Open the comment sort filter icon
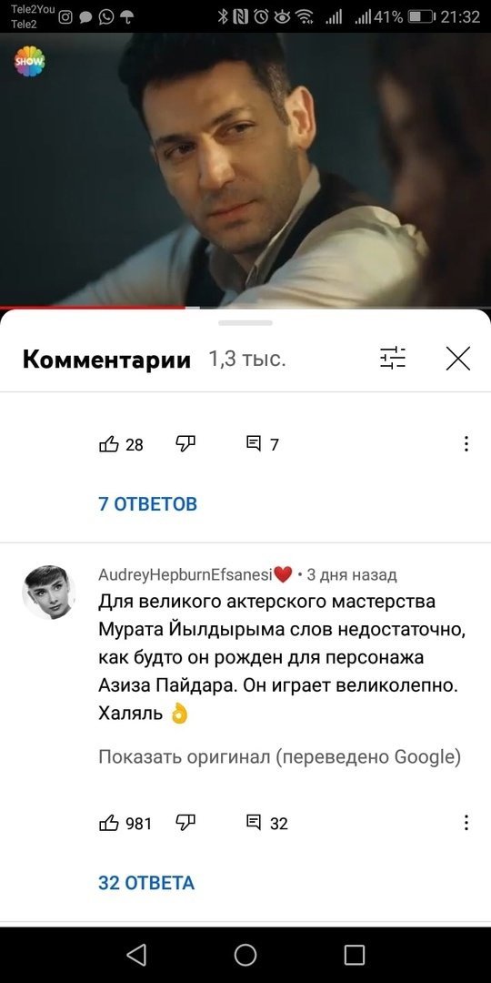This screenshot has width=491, height=983. pyautogui.click(x=393, y=359)
